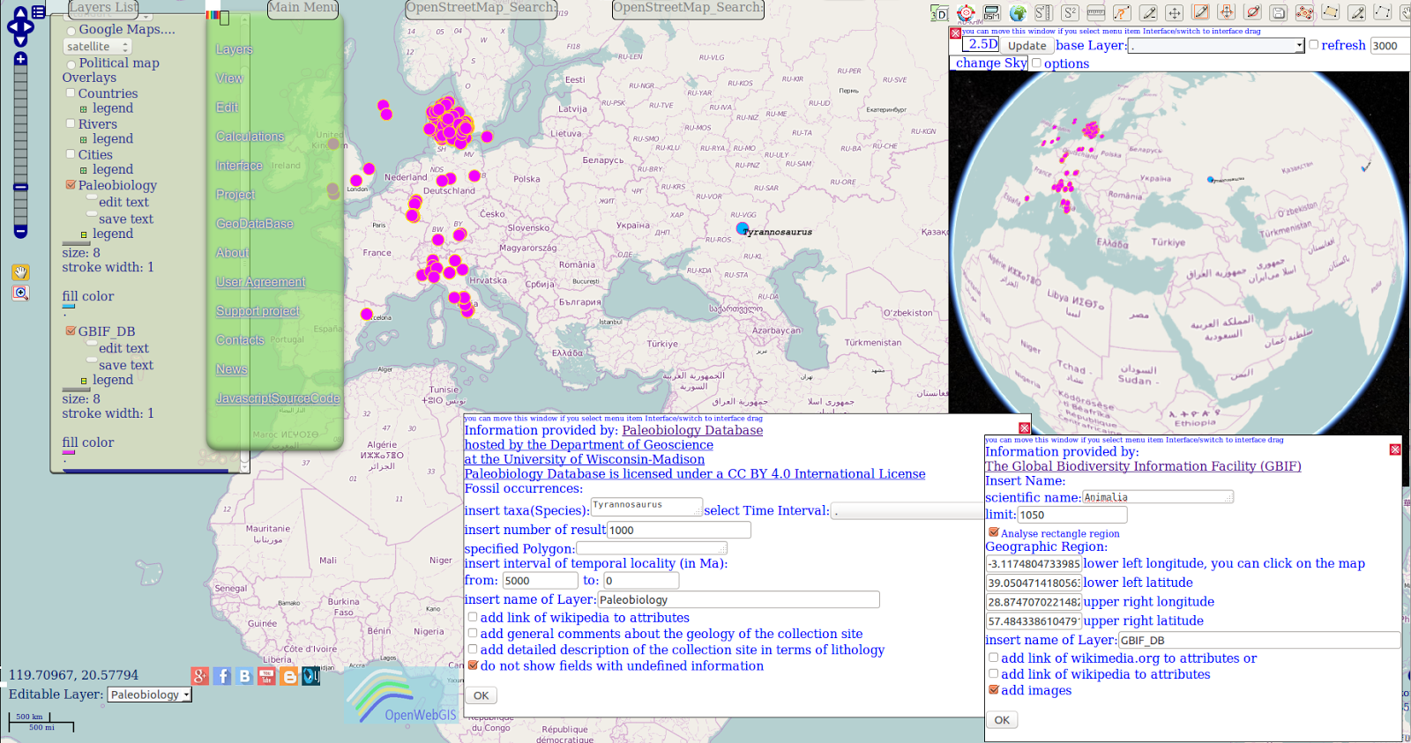Click the Earth globe toolbar icon
This screenshot has height=743, width=1411.
(1018, 13)
